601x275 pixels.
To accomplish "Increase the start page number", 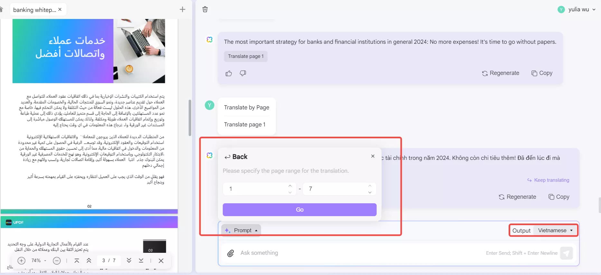I will (x=290, y=186).
